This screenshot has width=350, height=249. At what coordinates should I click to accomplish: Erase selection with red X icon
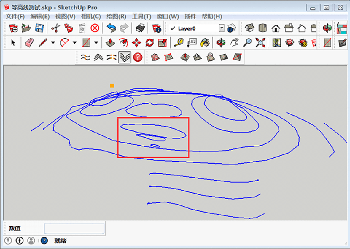coord(95,28)
